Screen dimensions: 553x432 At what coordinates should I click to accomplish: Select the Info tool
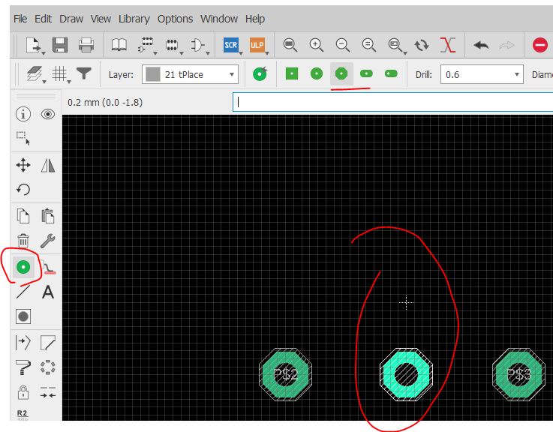point(23,114)
